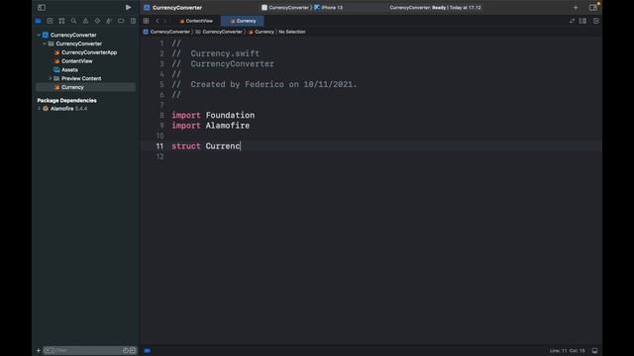The width and height of the screenshot is (634, 356).
Task: Click line number 11 in gutter
Action: [x=159, y=146]
